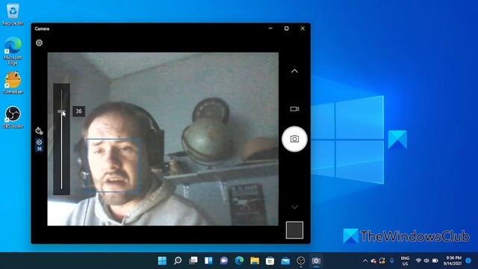Click the Camera window title text
Image resolution: width=478 pixels, height=269 pixels.
click(42, 28)
